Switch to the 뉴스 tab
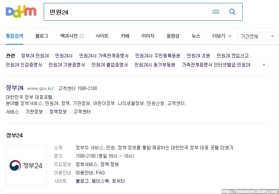 click(x=196, y=36)
